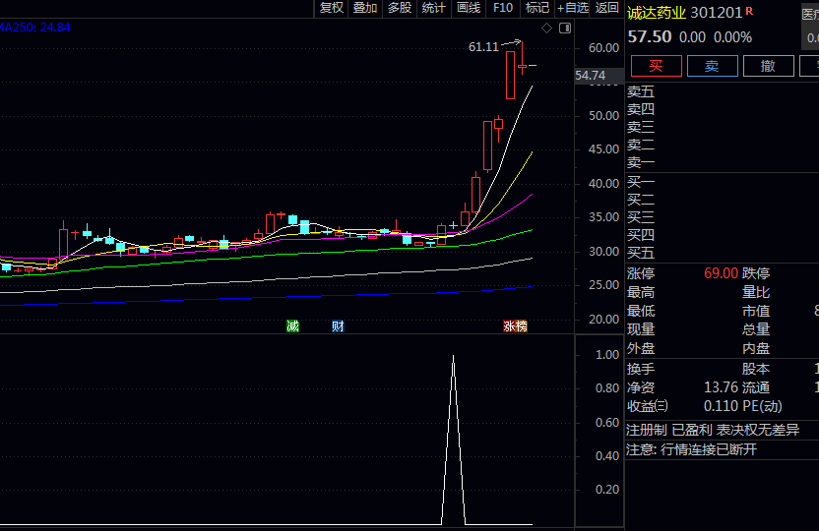The height and width of the screenshot is (531, 819).
Task: Click 返回 to go back
Action: [607, 8]
